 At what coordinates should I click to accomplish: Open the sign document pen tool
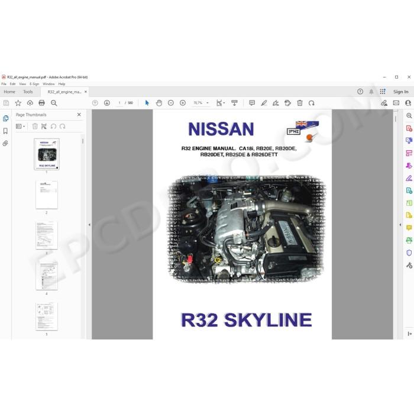(276, 103)
